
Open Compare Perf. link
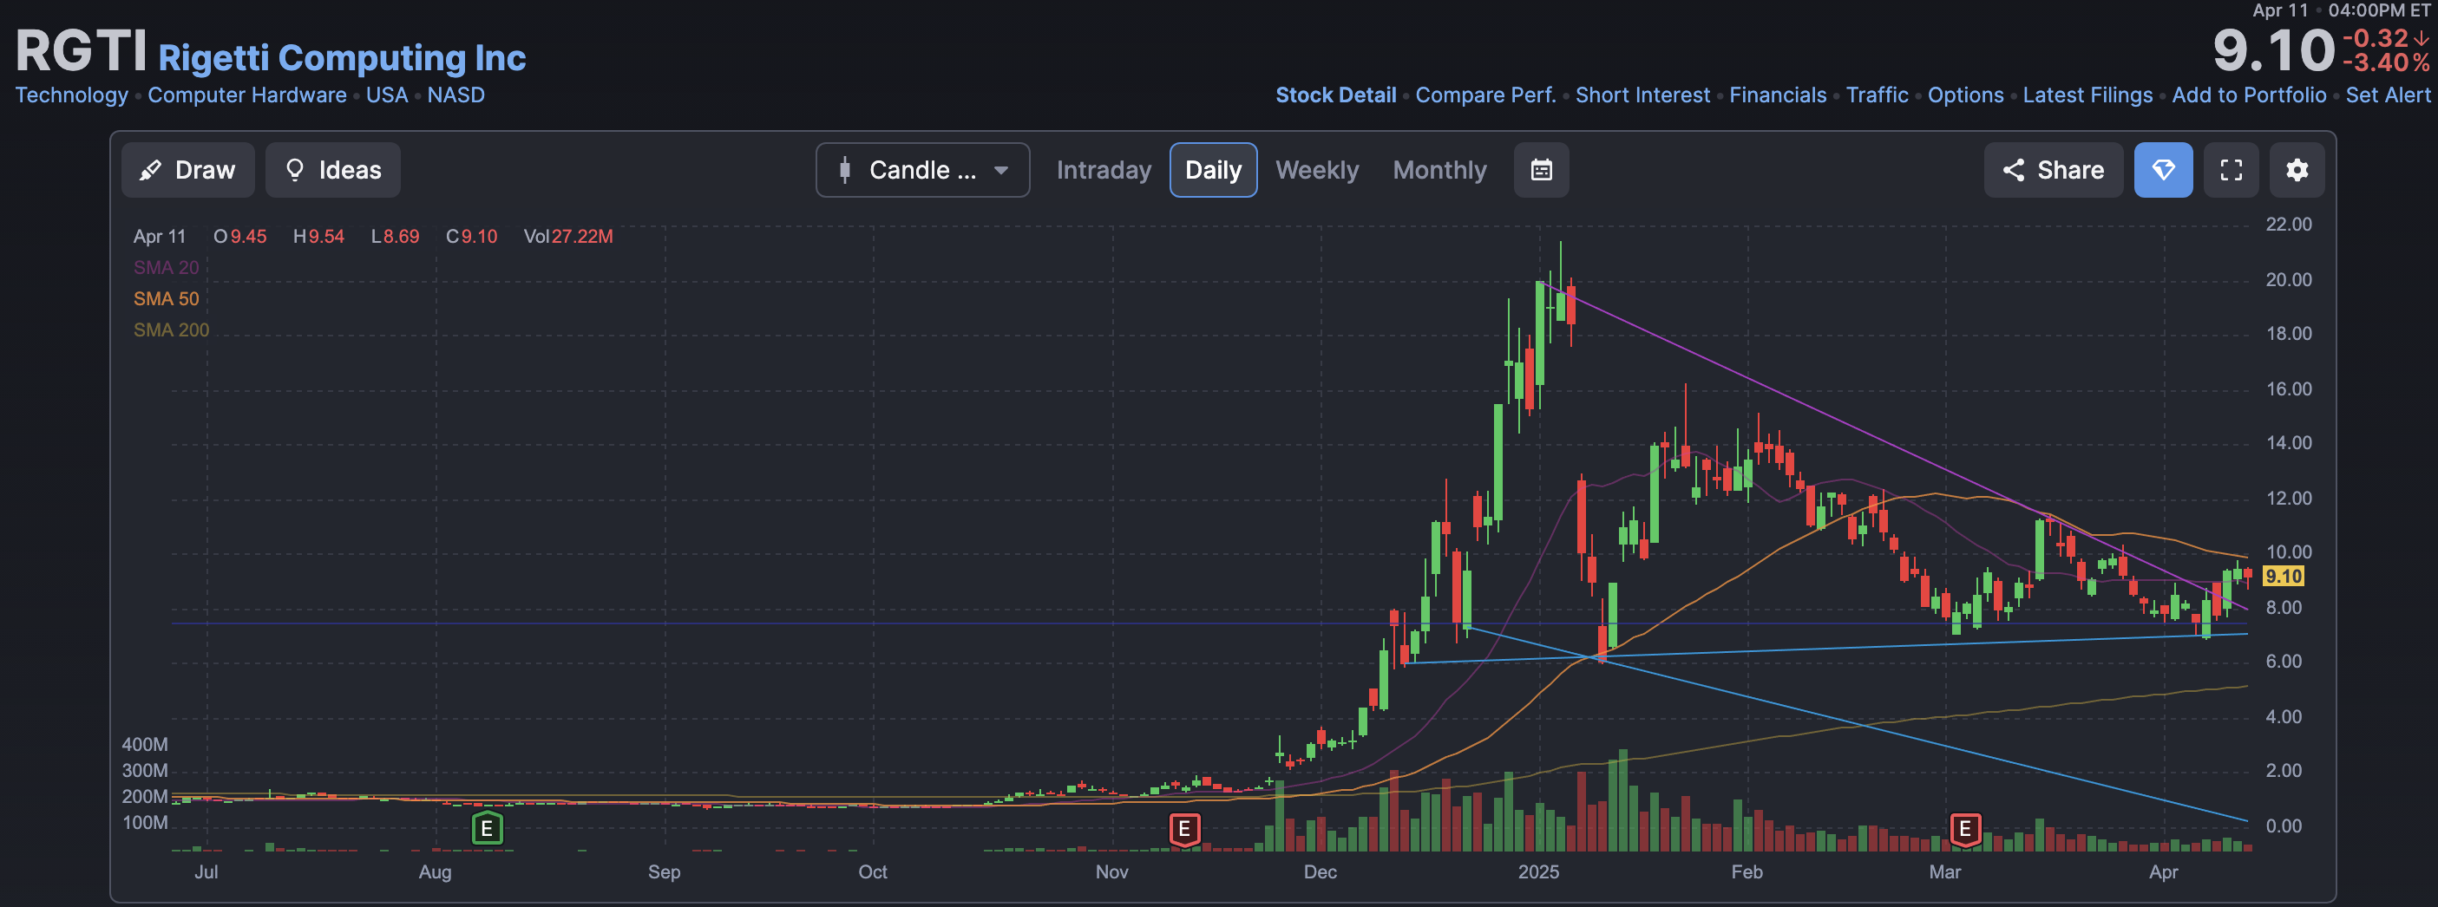click(1485, 95)
